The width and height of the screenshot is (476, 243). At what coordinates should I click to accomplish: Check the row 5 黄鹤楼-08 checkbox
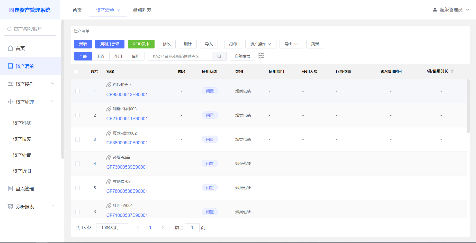pos(77,188)
